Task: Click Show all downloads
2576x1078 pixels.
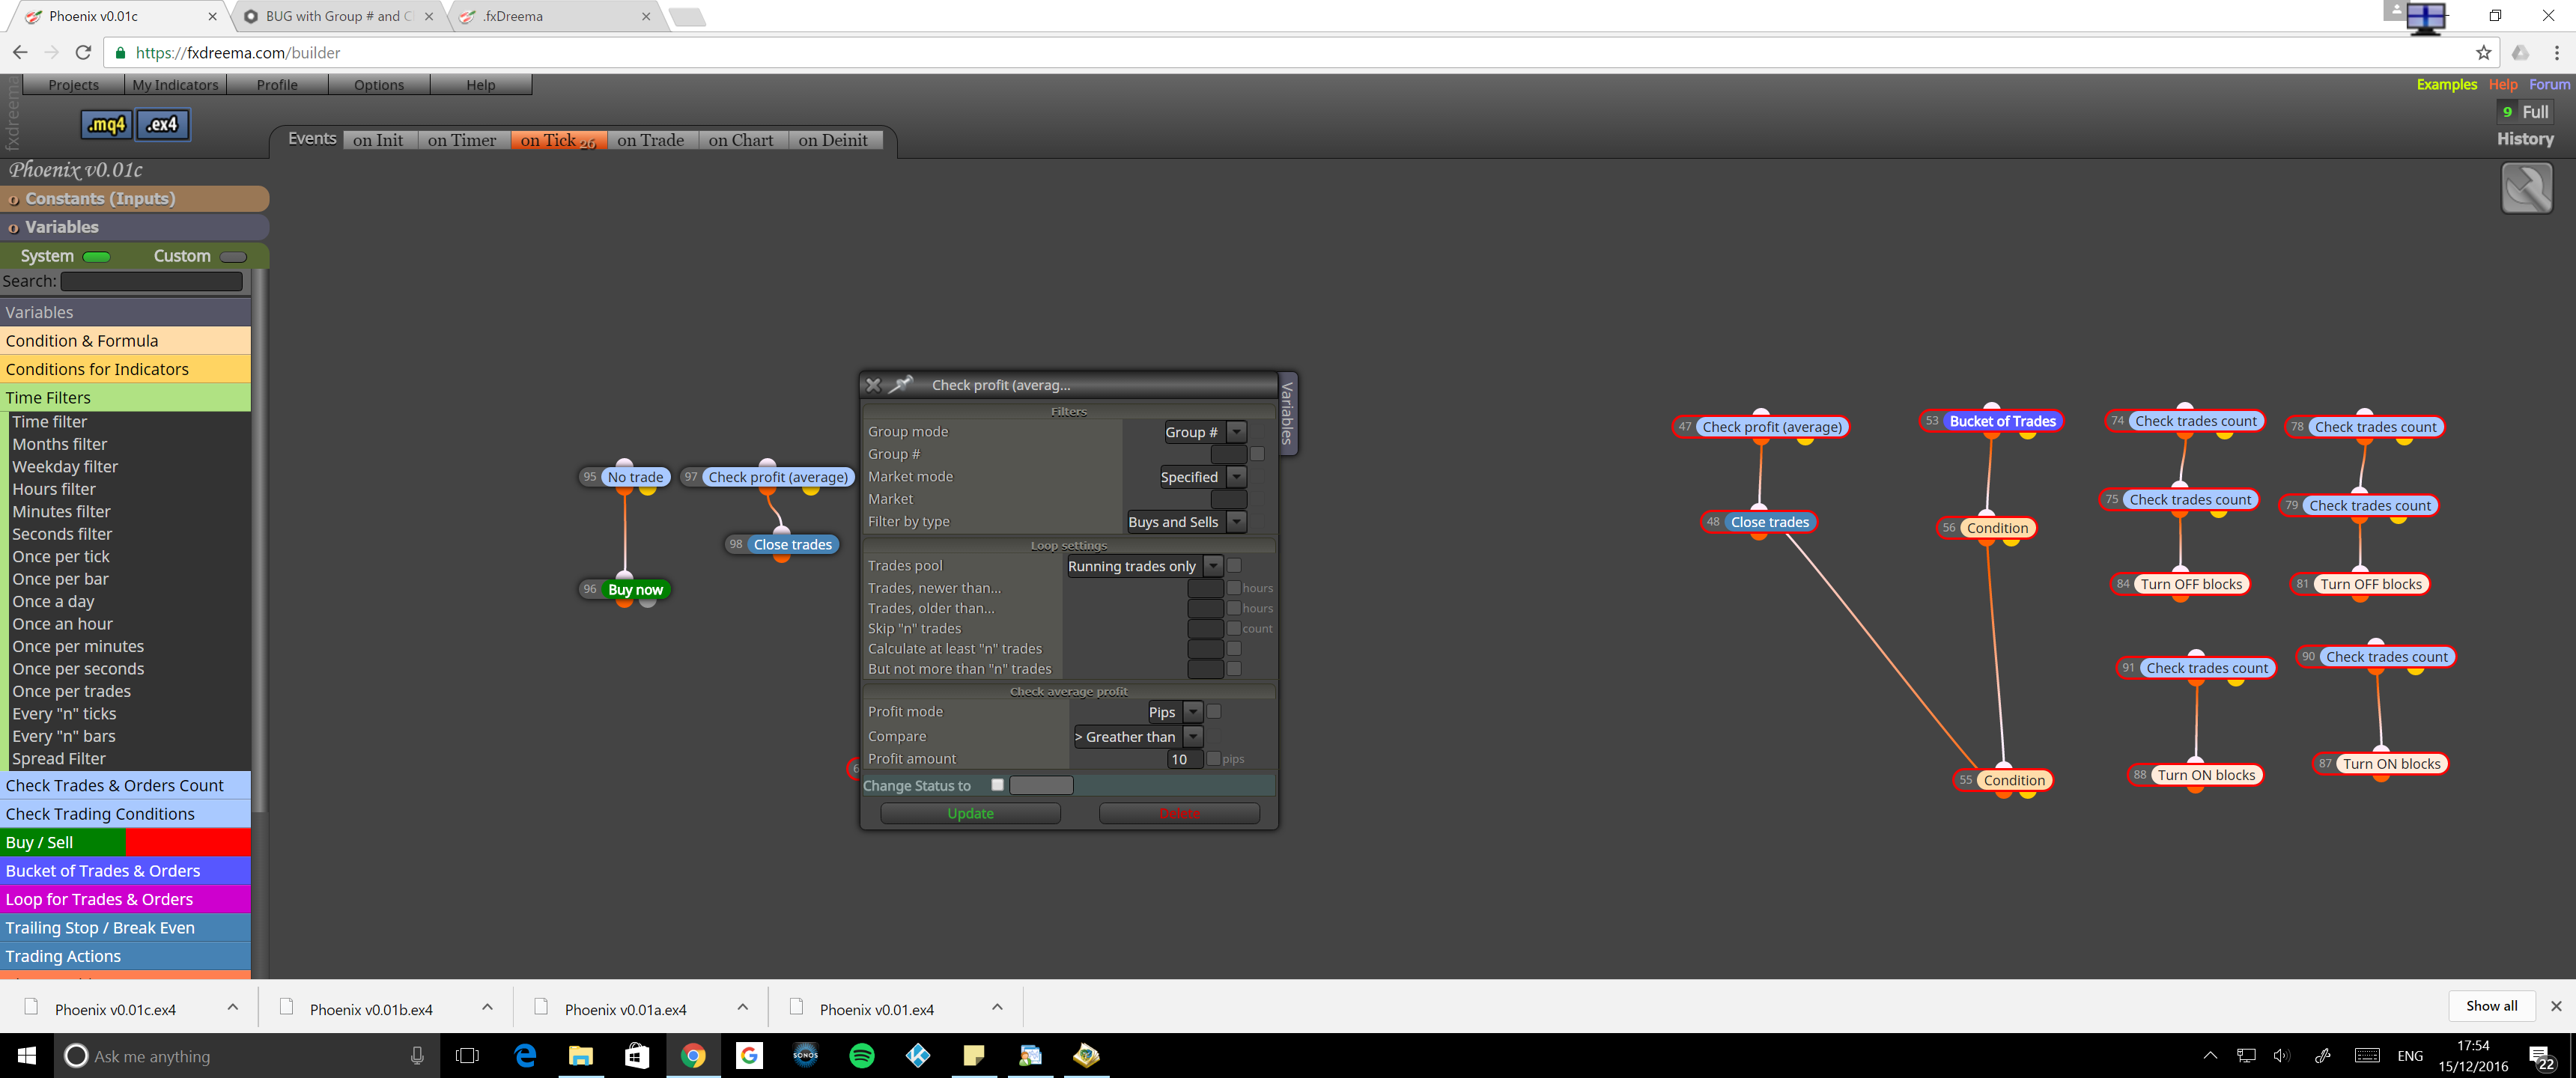Action: [2491, 1006]
